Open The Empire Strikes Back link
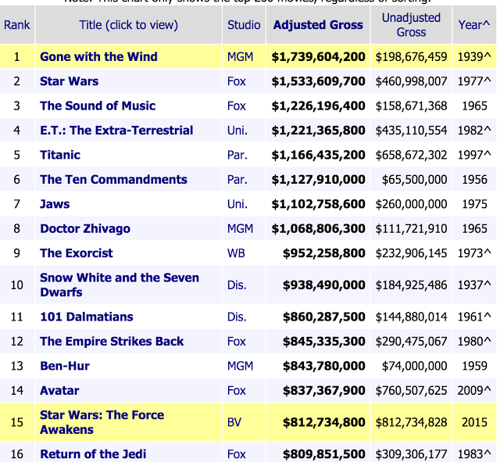The height and width of the screenshot is (462, 500). coord(112,342)
